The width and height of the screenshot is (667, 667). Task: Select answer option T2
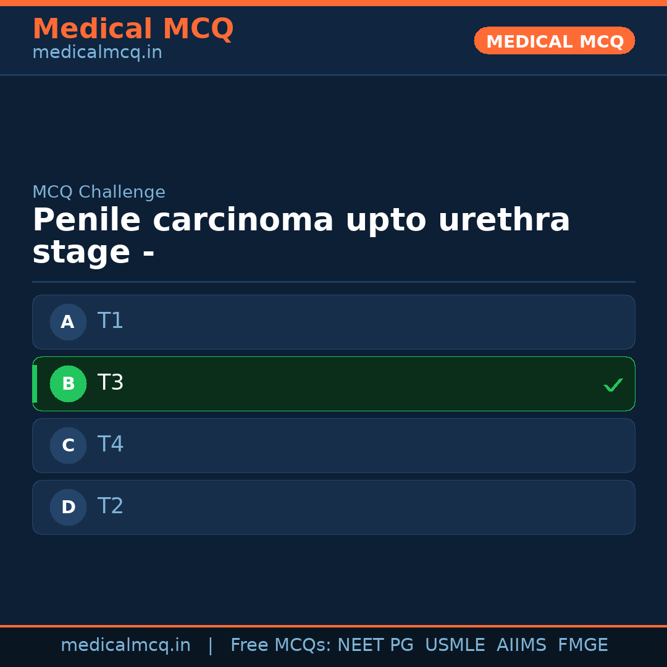click(333, 507)
